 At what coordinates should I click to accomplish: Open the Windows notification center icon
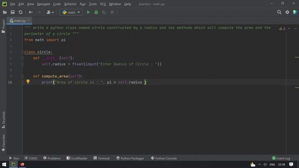click(291, 164)
